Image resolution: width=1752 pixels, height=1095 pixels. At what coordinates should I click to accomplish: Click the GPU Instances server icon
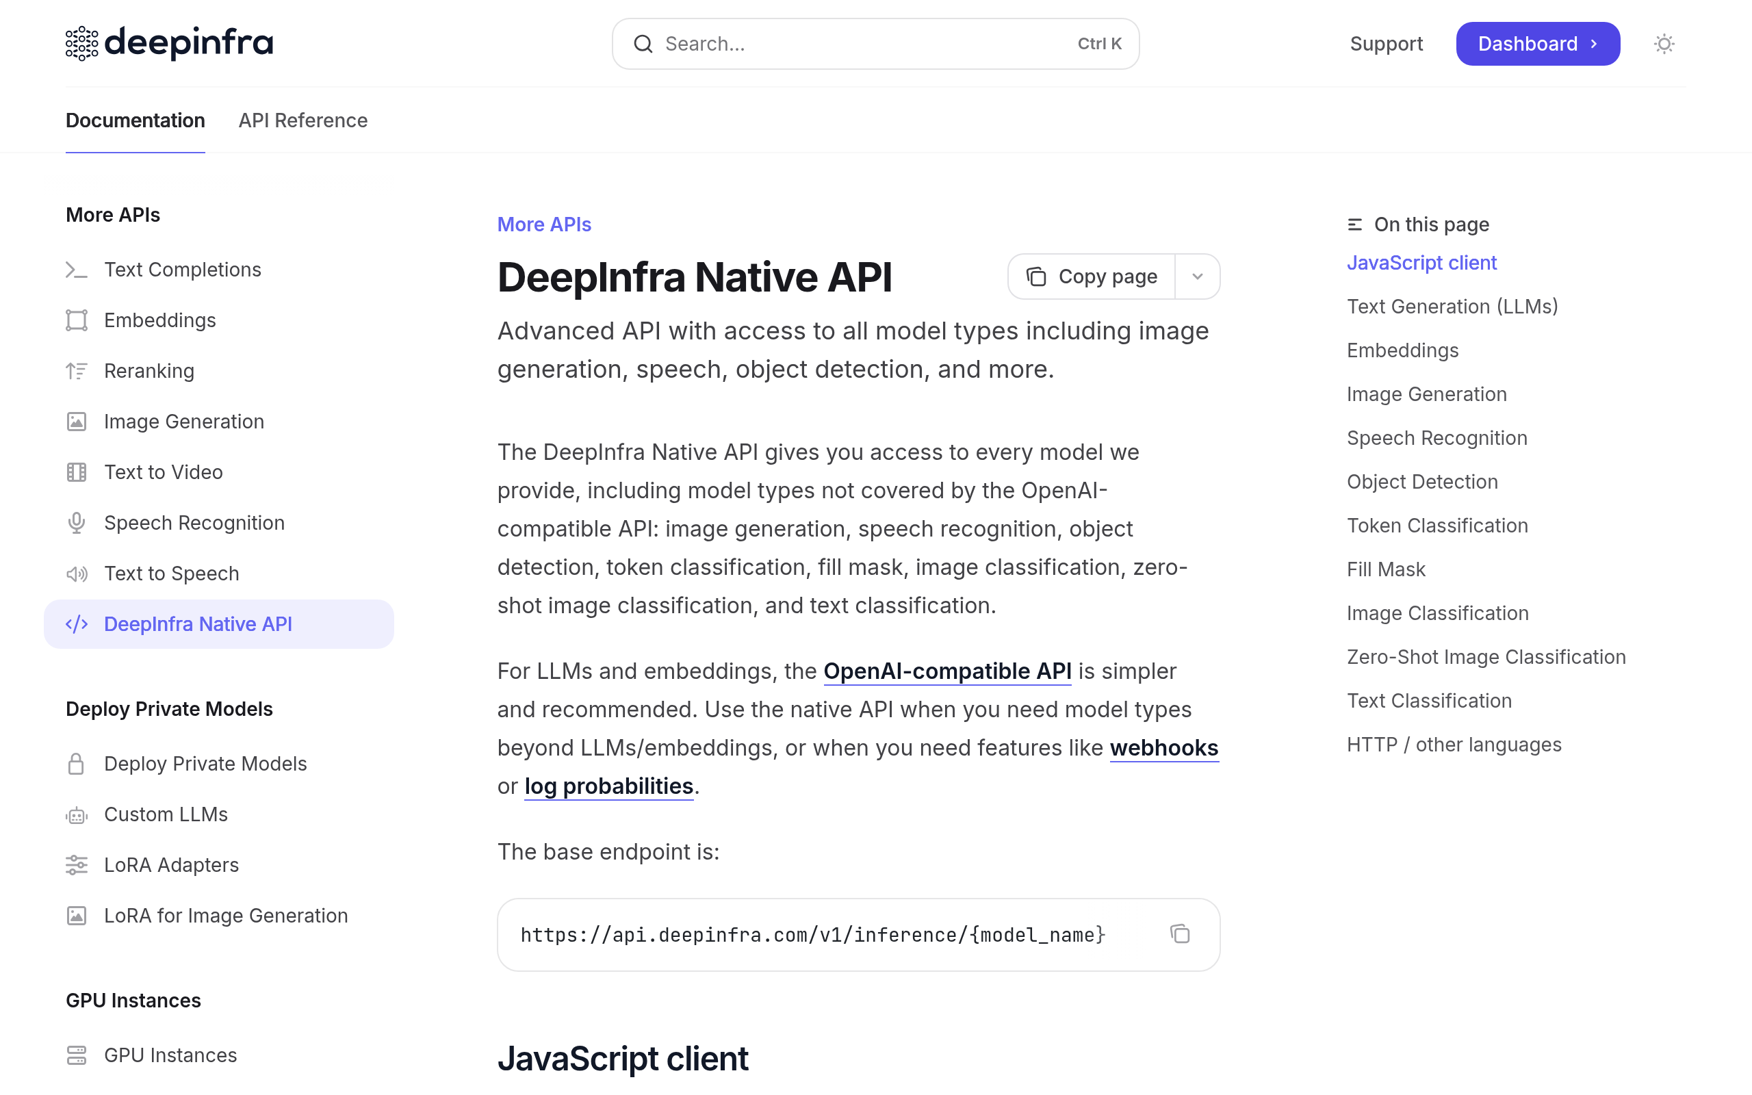click(76, 1055)
